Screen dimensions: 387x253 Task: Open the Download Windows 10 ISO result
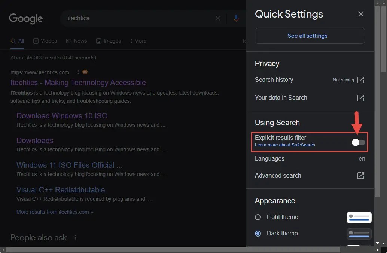coord(62,116)
